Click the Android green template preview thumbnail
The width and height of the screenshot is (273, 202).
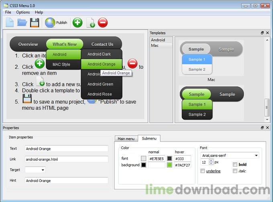coord(211,103)
